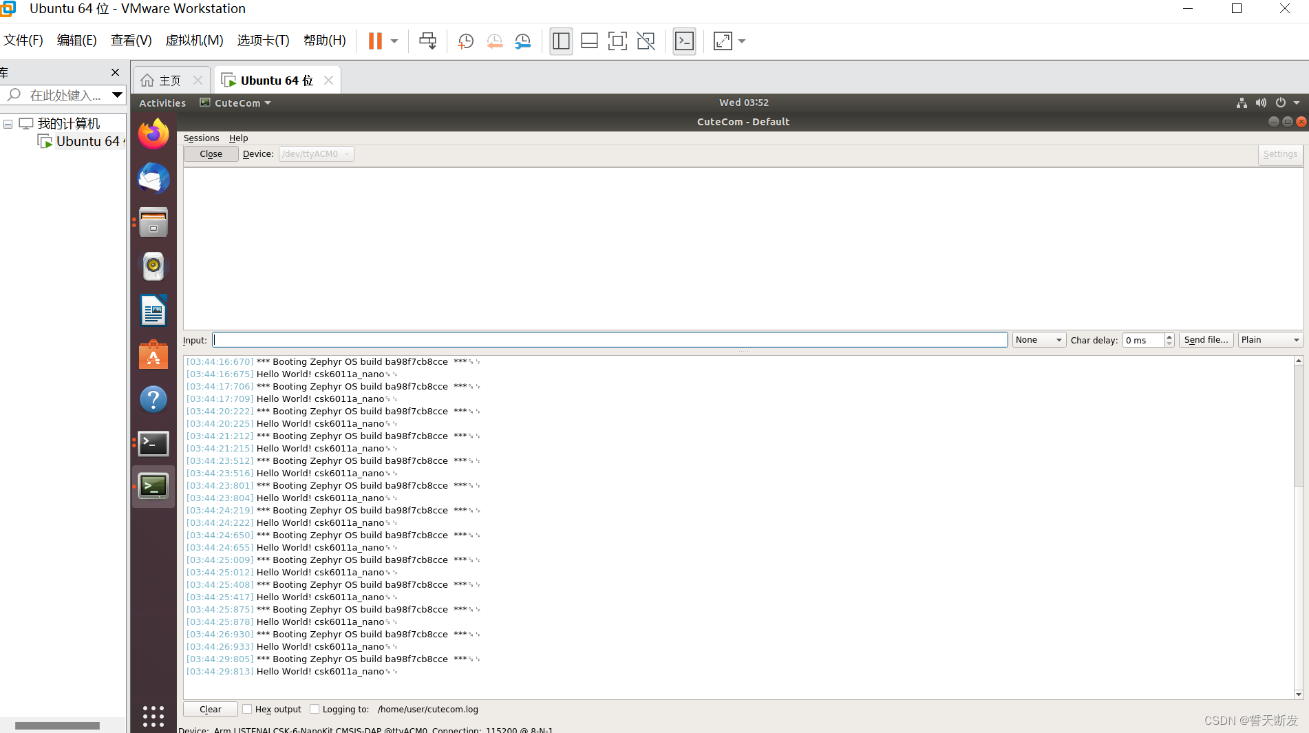
Task: Open the 编辑(E) menu
Action: 77,41
